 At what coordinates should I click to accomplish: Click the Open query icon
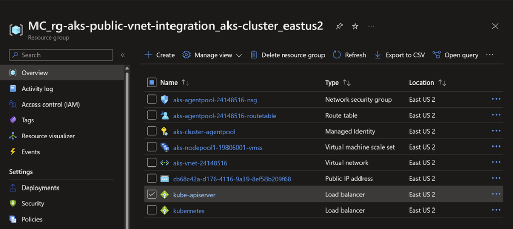point(436,55)
